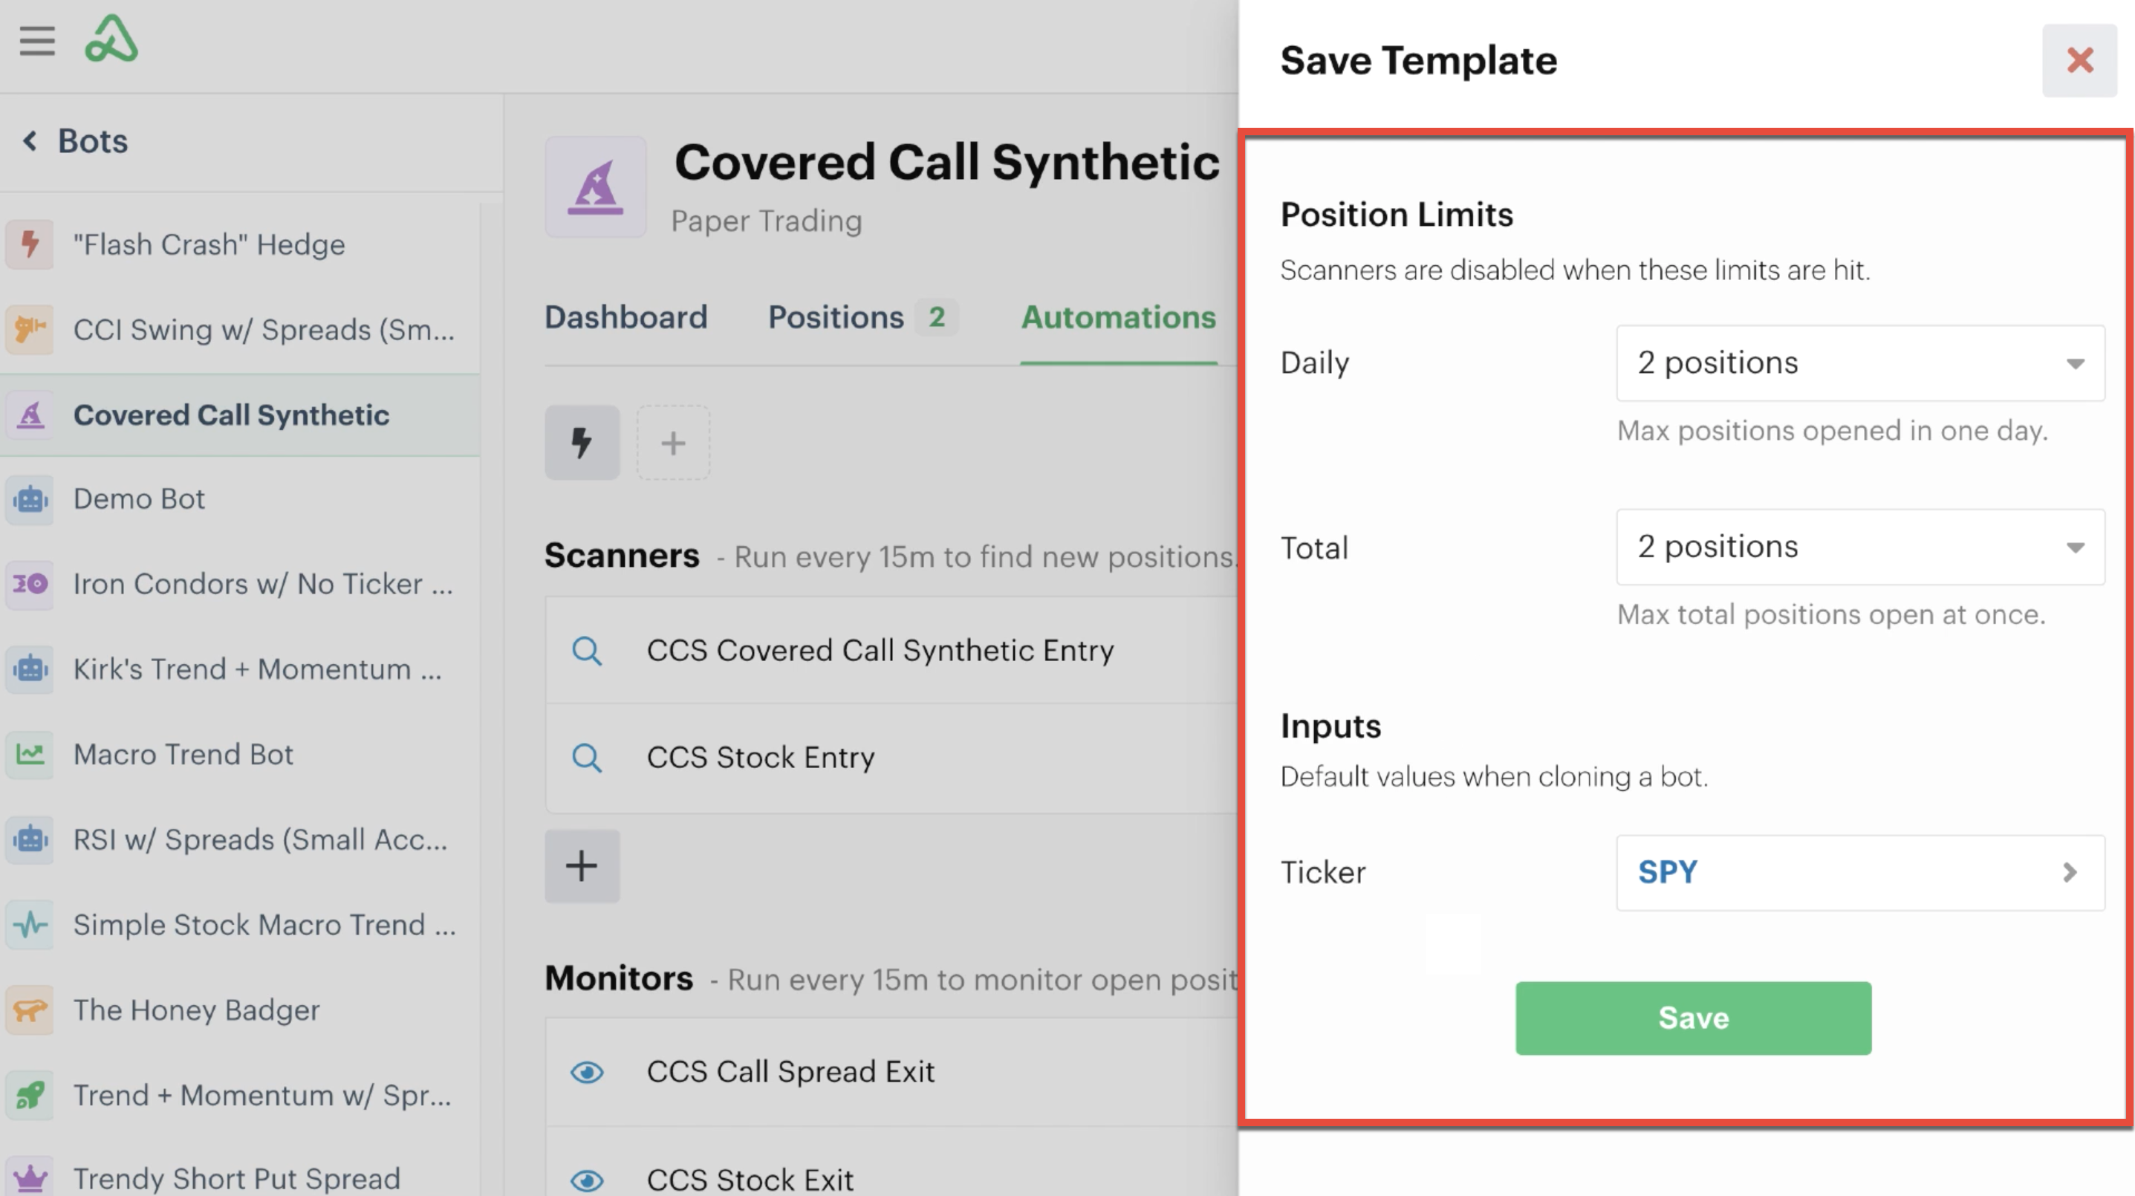
Task: Open the hamburger menu icon
Action: tap(37, 41)
